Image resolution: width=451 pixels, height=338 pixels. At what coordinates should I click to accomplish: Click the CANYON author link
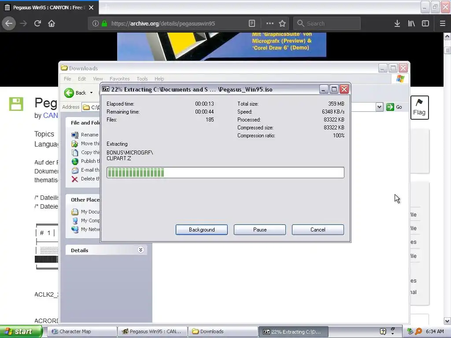(x=50, y=116)
